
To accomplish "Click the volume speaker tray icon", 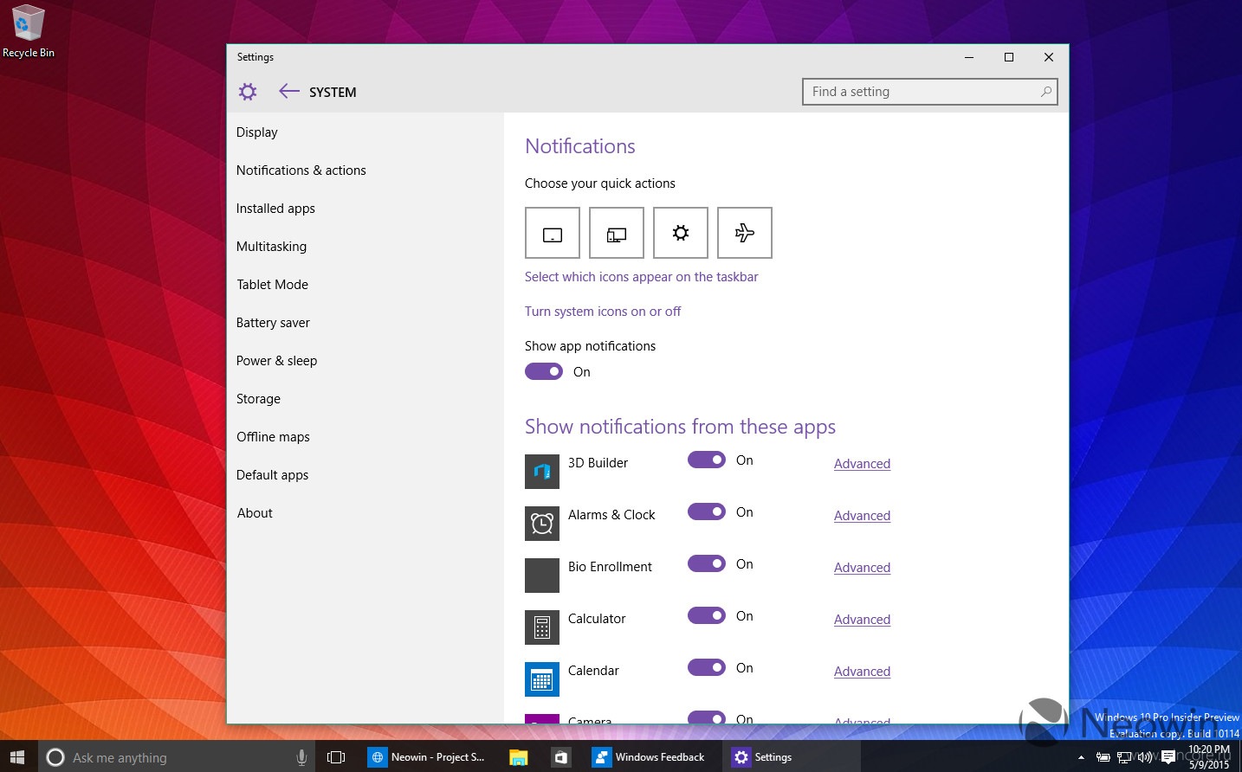I will 1146,757.
